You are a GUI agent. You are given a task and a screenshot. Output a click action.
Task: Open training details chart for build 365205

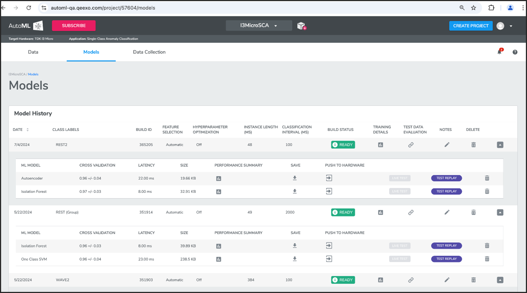pos(381,145)
